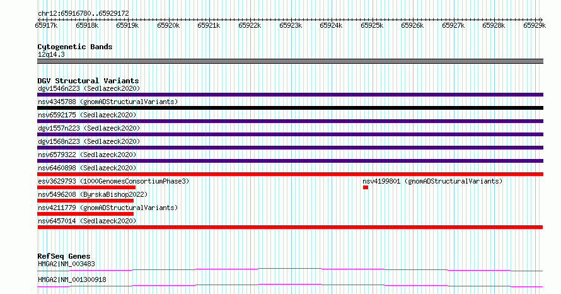The image size is (561, 294).
Task: Click the 65918k ruler tick label
Action: (x=87, y=25)
